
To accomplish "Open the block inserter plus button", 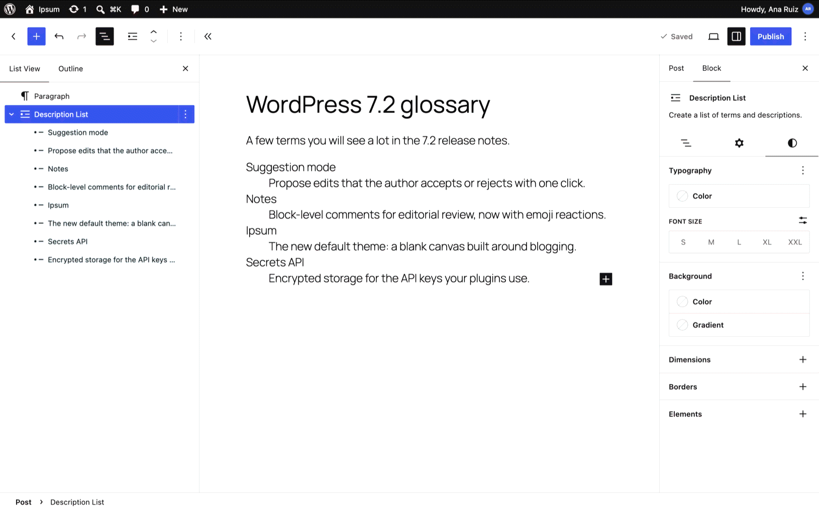I will [36, 36].
